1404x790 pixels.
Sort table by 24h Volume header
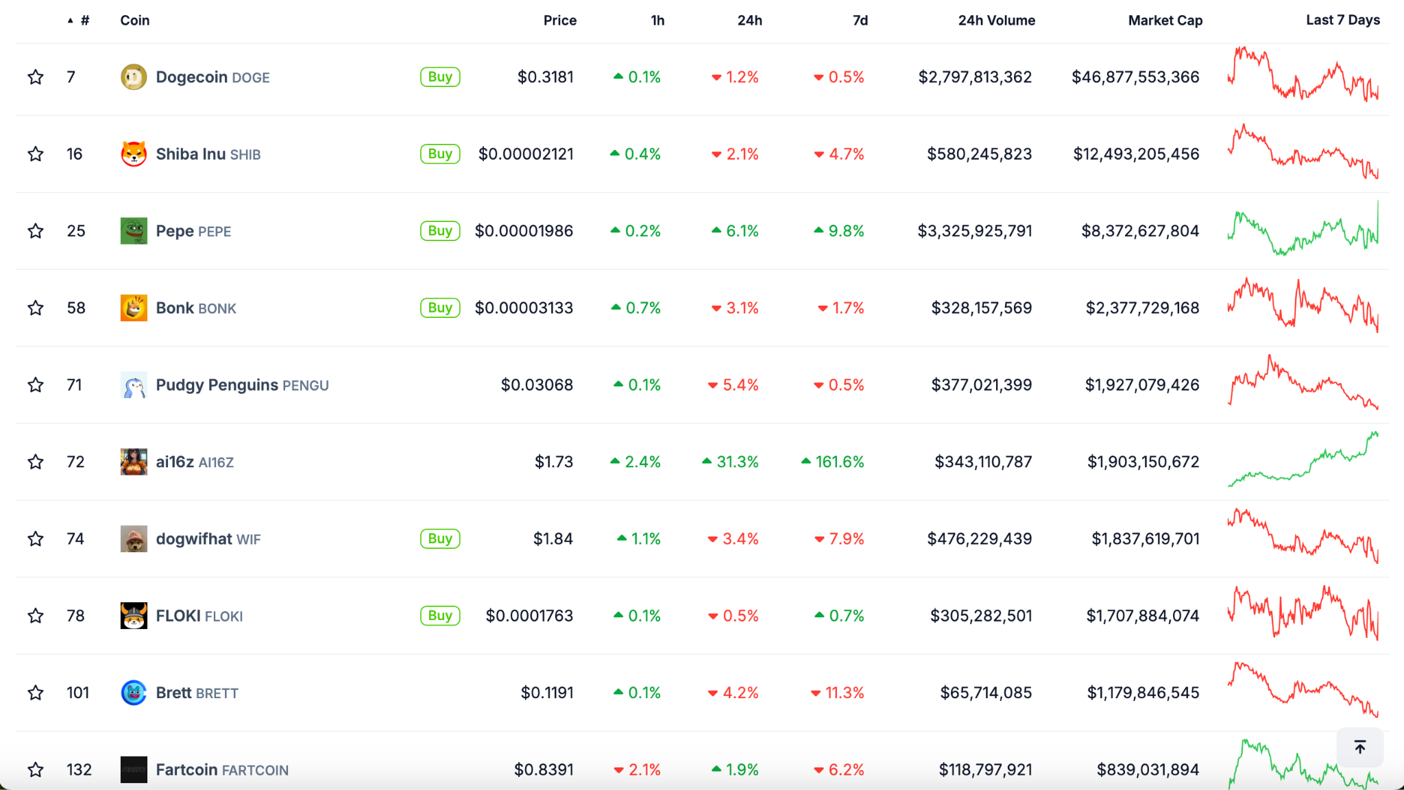[x=997, y=21]
